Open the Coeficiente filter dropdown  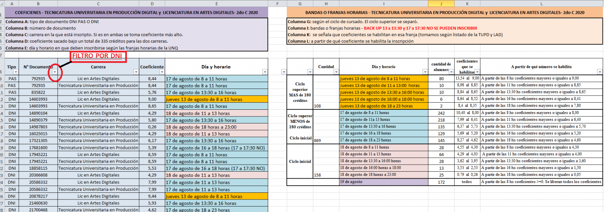pos(162,72)
